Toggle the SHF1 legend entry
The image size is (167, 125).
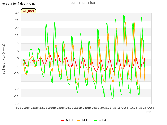[67, 120]
